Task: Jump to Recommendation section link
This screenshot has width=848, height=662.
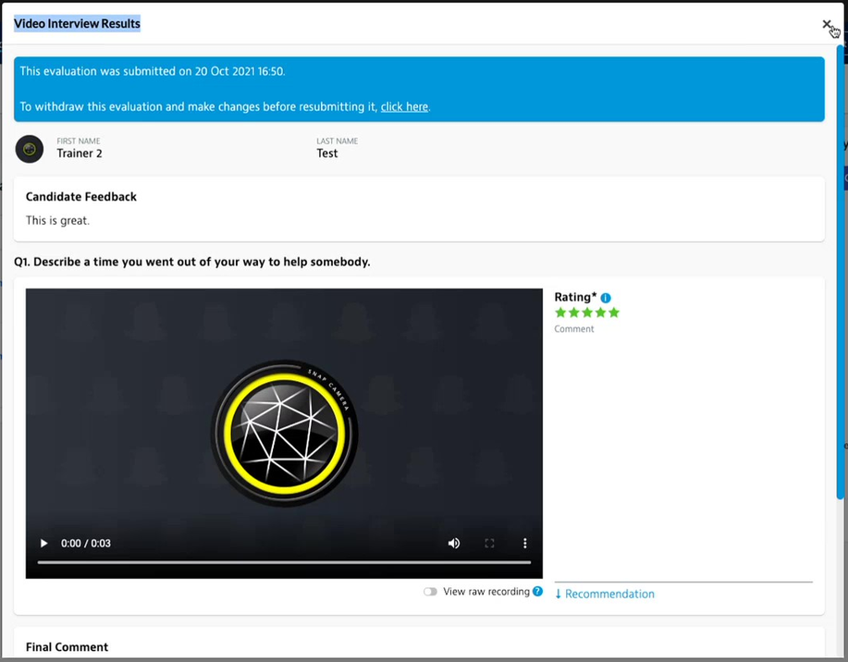Action: pyautogui.click(x=605, y=594)
